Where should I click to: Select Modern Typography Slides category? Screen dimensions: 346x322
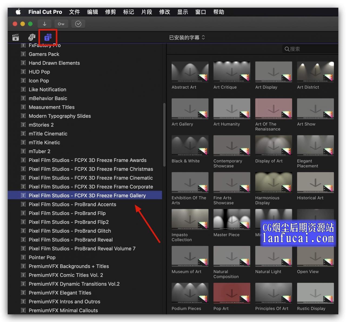pos(85,116)
